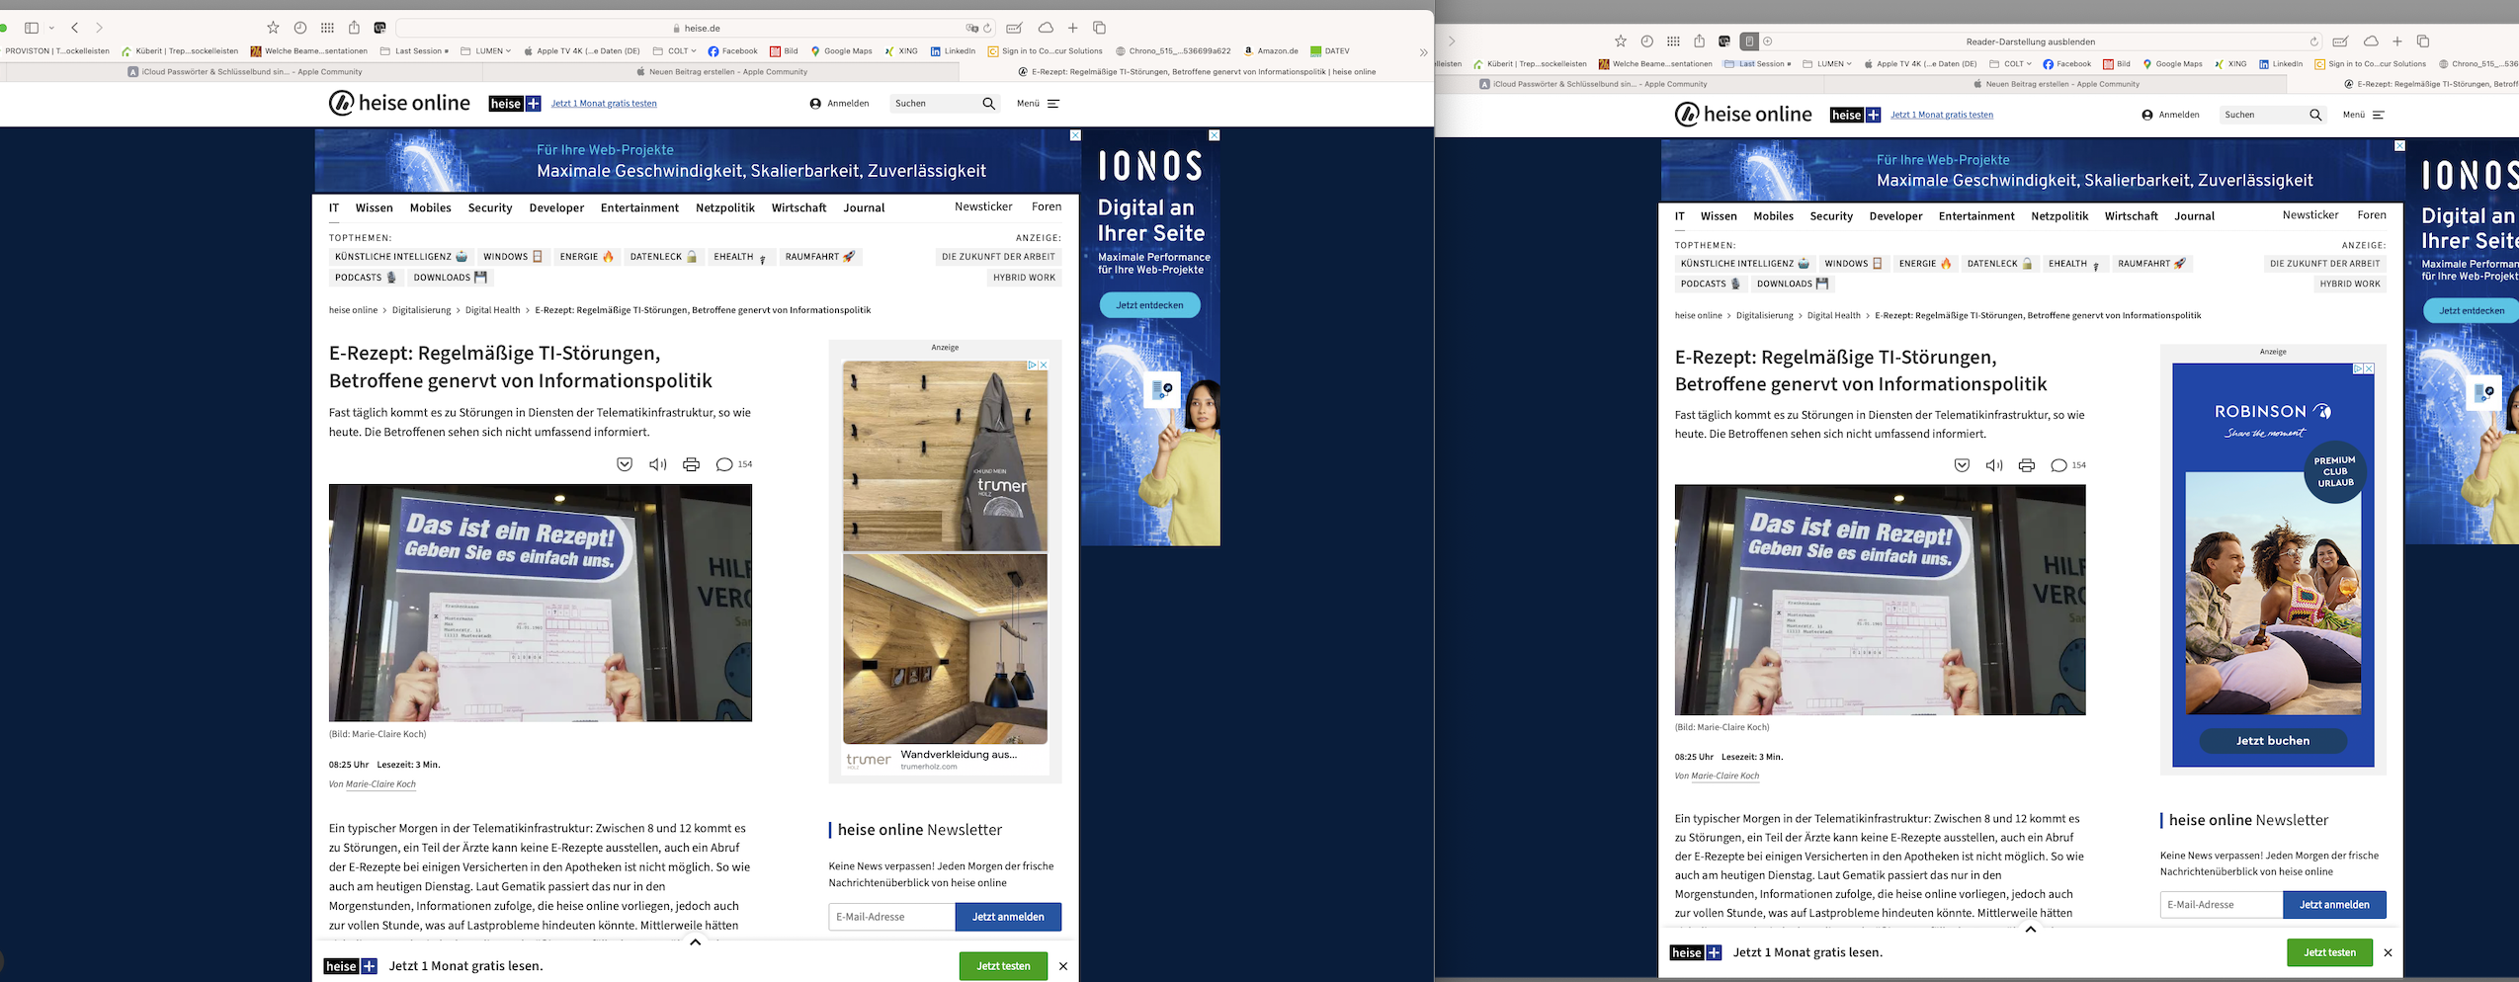This screenshot has height=982, width=2519.
Task: Open the Menü hamburger in right window
Action: click(2364, 115)
